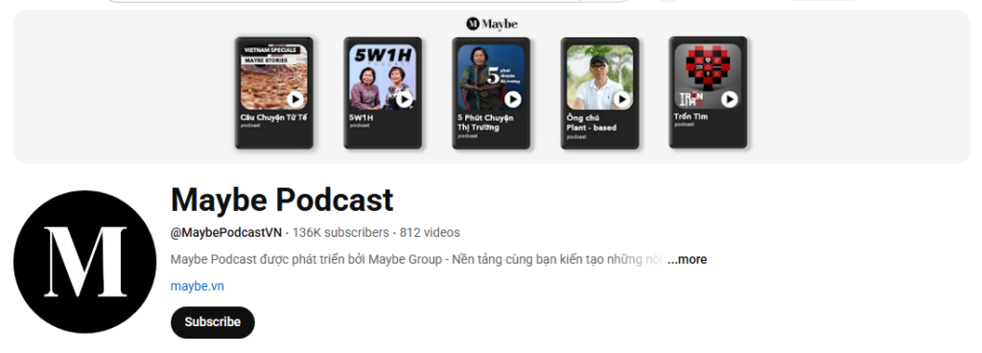The height and width of the screenshot is (353, 982).
Task: Click the 136K subscribers count
Action: click(x=340, y=232)
